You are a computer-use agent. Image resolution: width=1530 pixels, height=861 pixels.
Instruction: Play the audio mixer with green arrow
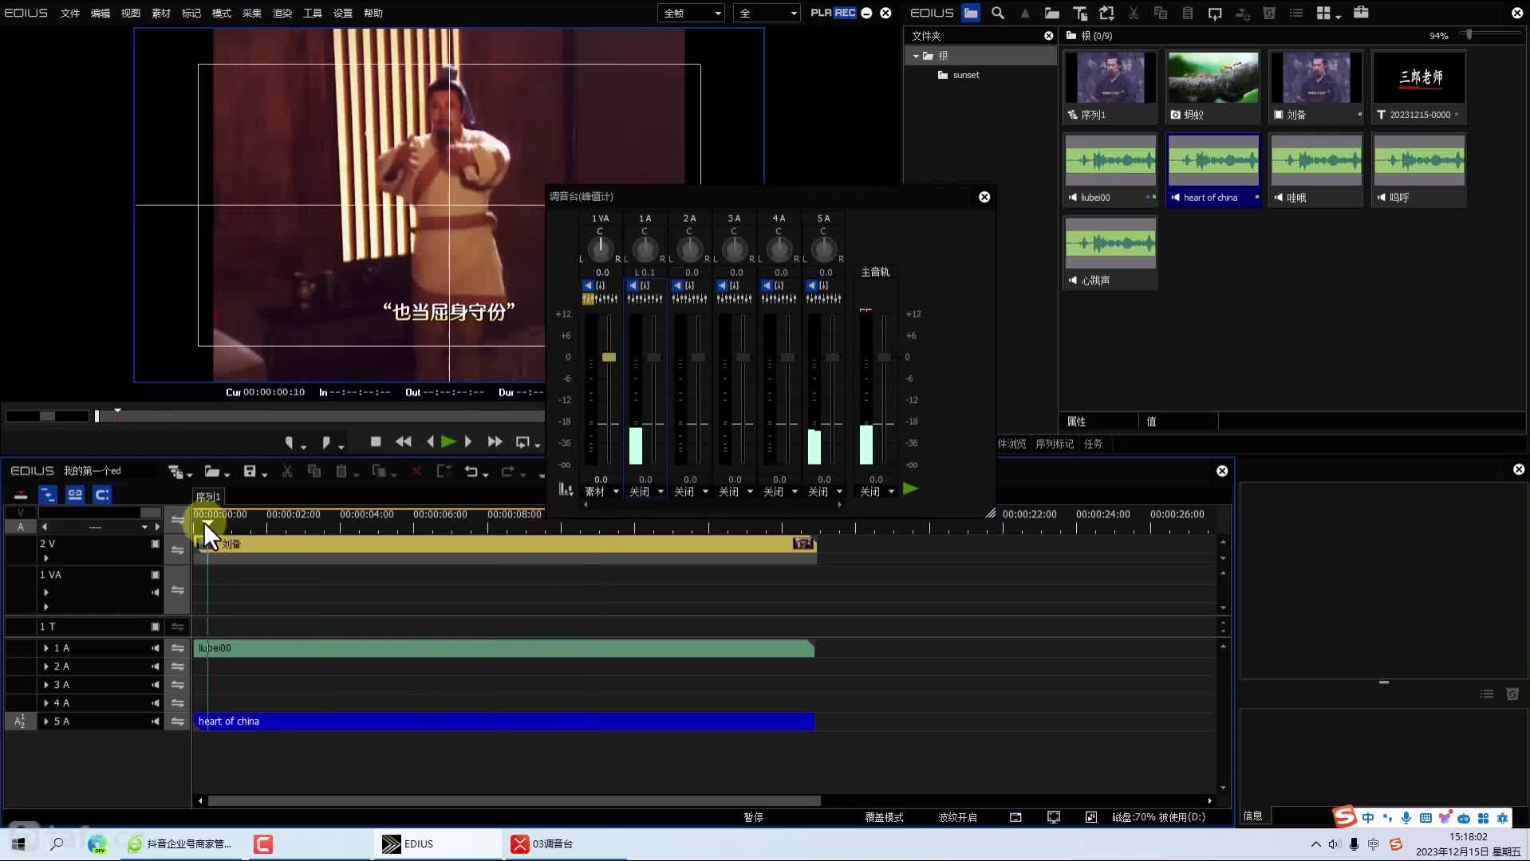[x=910, y=489]
